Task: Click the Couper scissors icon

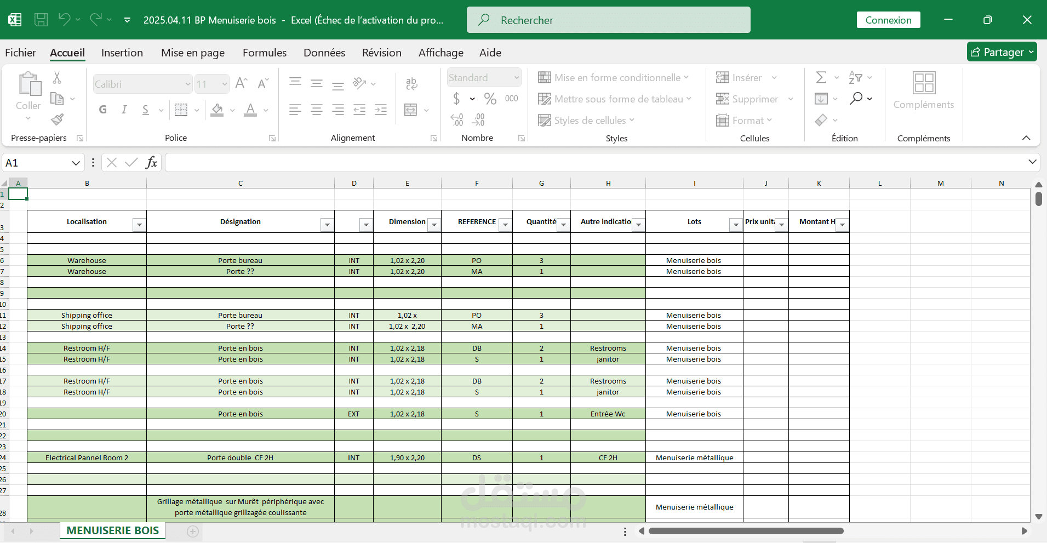Action: pos(57,78)
